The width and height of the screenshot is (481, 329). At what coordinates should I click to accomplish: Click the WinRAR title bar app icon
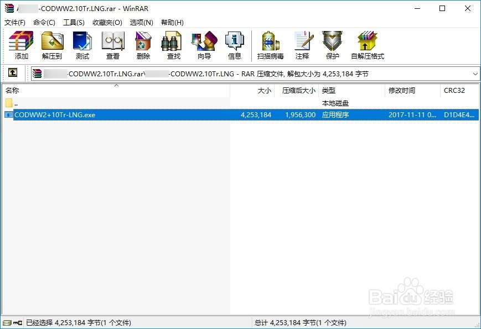click(9, 8)
